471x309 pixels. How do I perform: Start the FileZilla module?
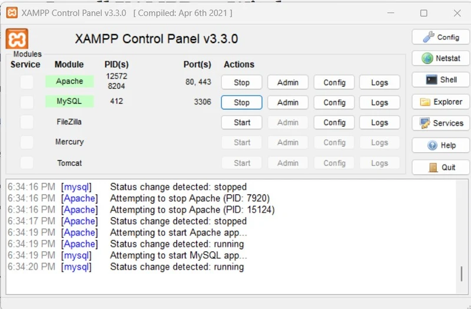[241, 123]
